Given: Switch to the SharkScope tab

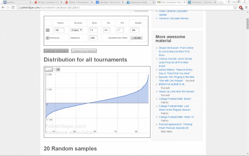Looking at the screenshot, I should (x=201, y=2).
